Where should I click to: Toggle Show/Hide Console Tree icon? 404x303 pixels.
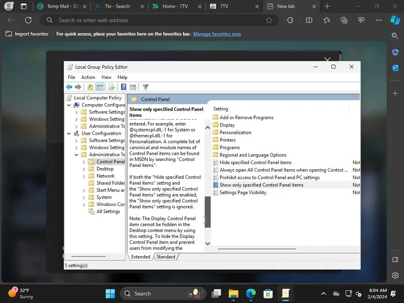tap(99, 87)
